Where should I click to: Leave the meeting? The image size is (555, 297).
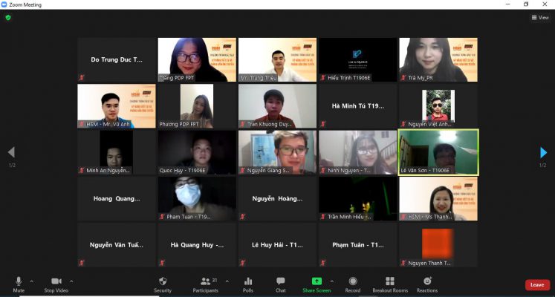(x=537, y=284)
